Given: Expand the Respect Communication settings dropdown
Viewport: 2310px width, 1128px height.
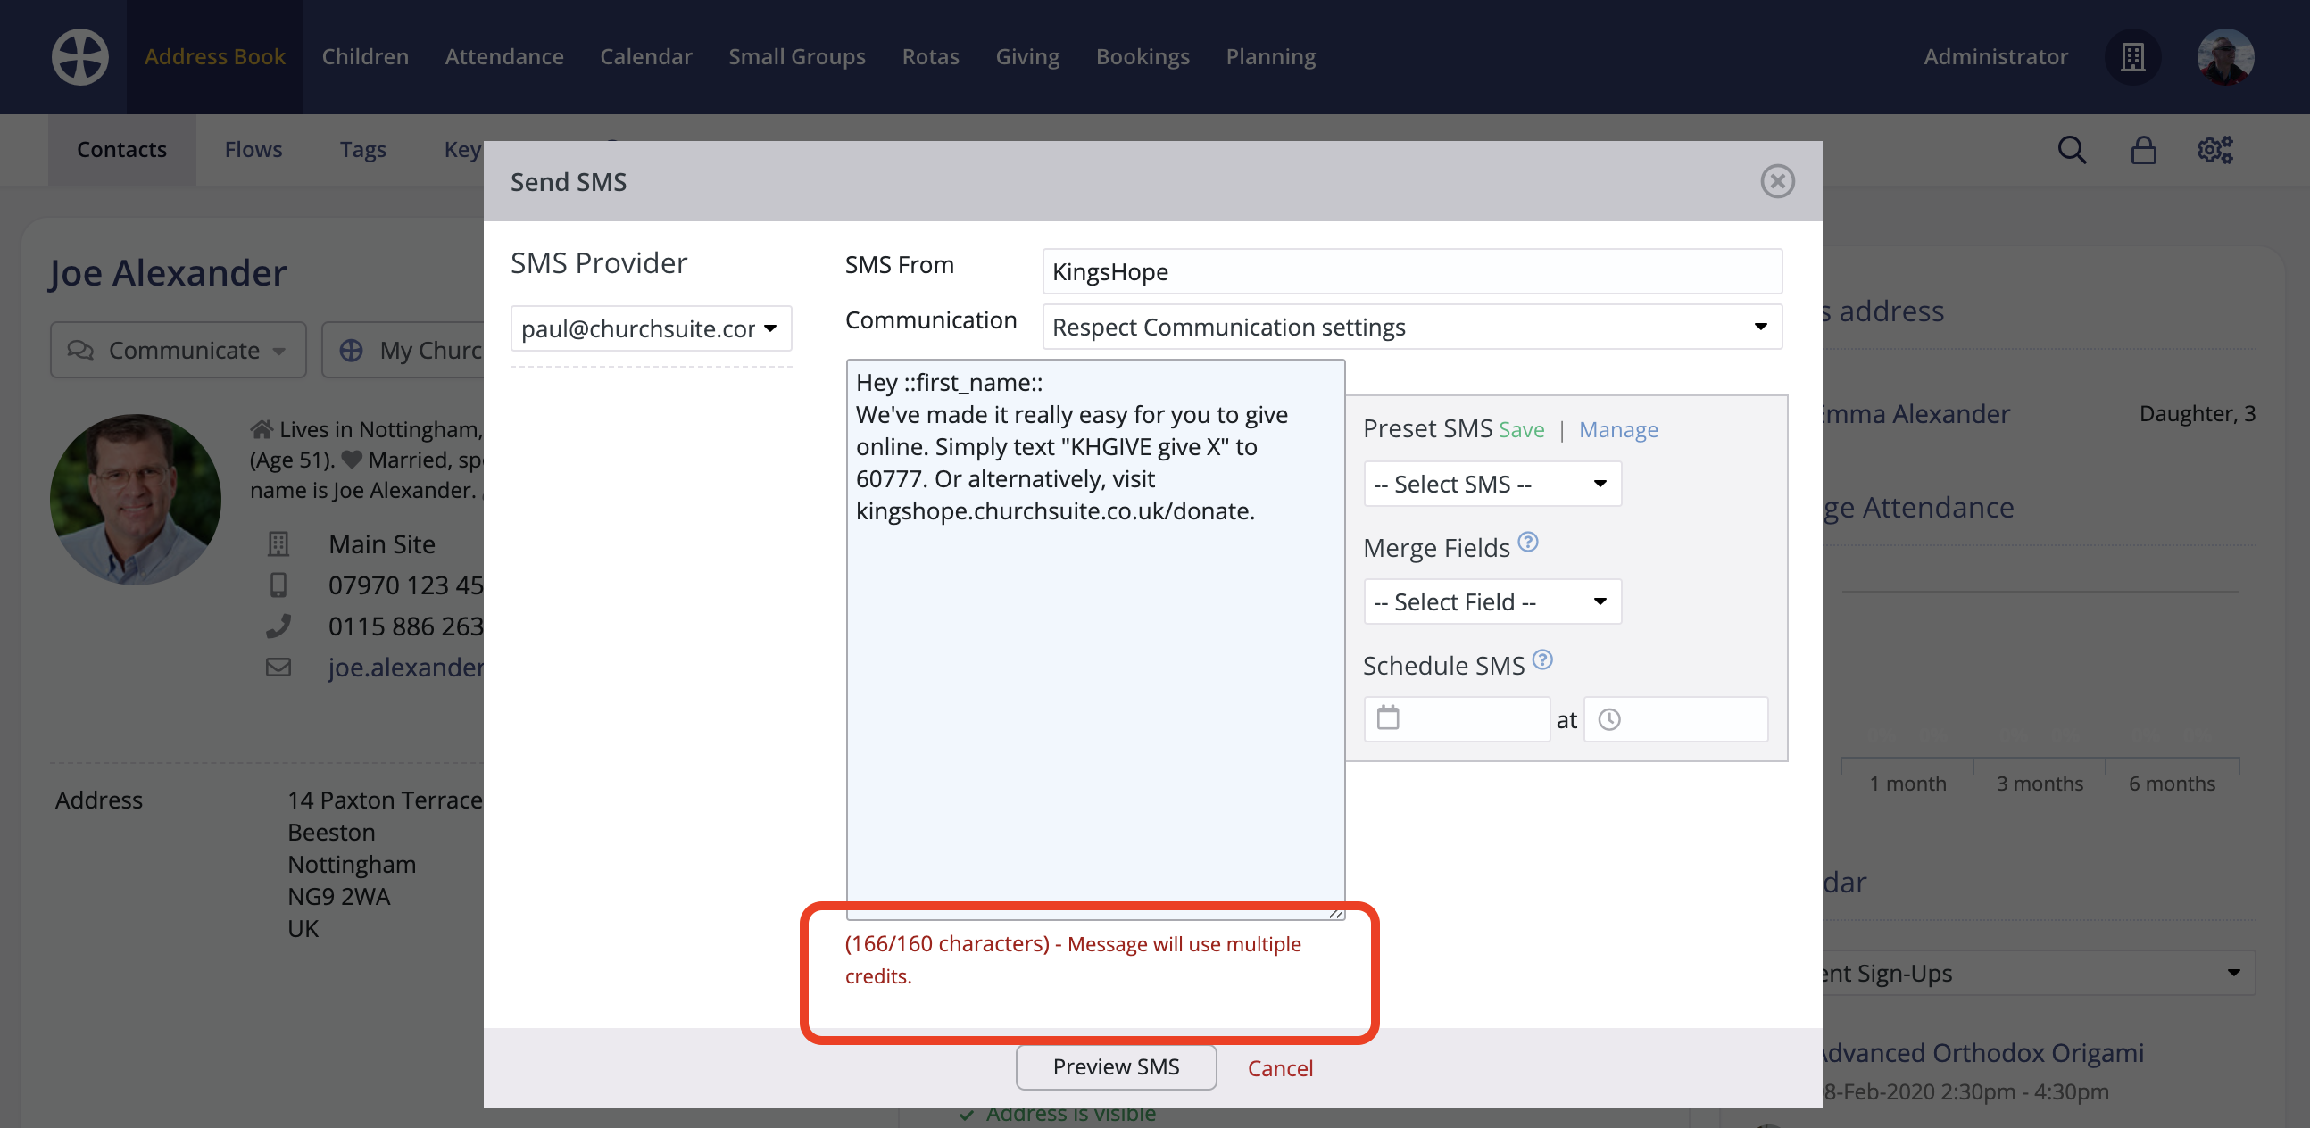Looking at the screenshot, I should tap(1412, 327).
